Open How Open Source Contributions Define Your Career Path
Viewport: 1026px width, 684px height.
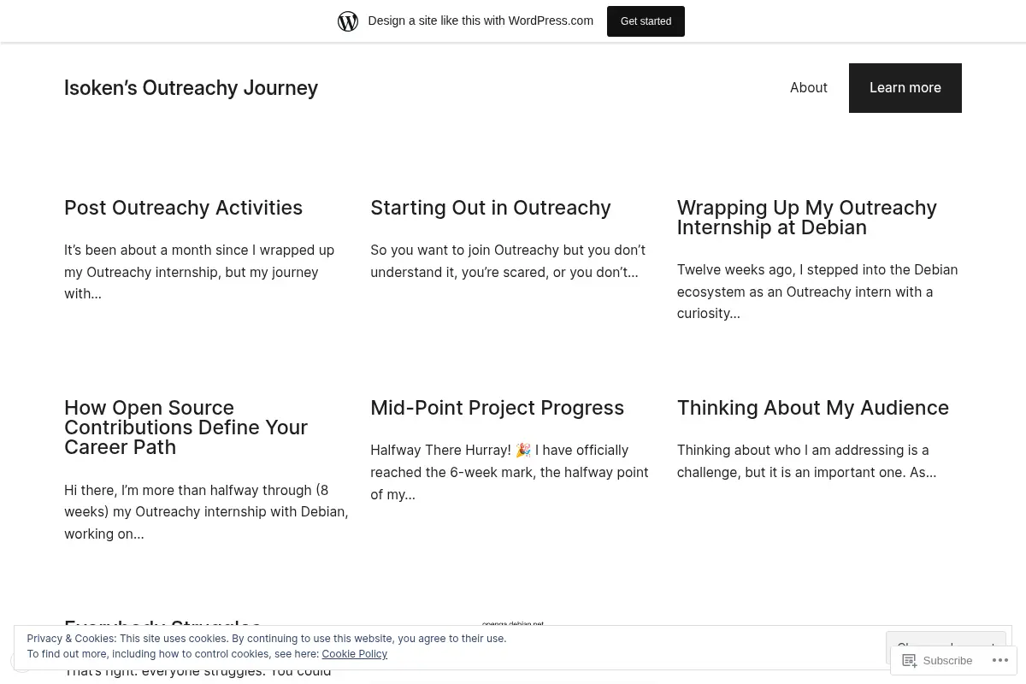(x=186, y=427)
